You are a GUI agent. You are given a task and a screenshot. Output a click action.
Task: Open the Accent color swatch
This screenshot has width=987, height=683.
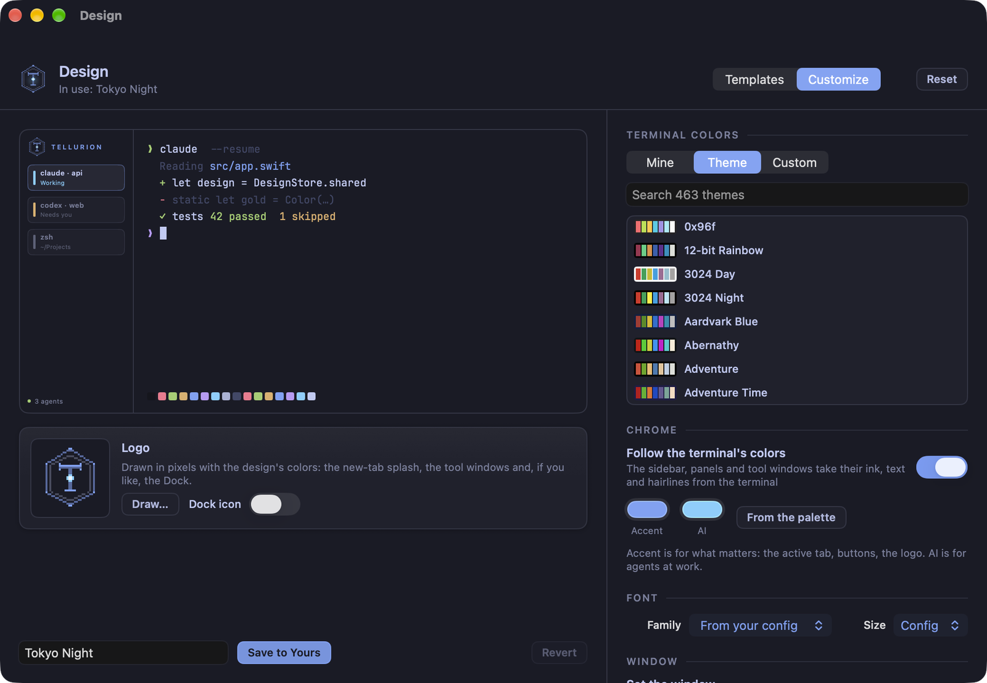tap(647, 510)
